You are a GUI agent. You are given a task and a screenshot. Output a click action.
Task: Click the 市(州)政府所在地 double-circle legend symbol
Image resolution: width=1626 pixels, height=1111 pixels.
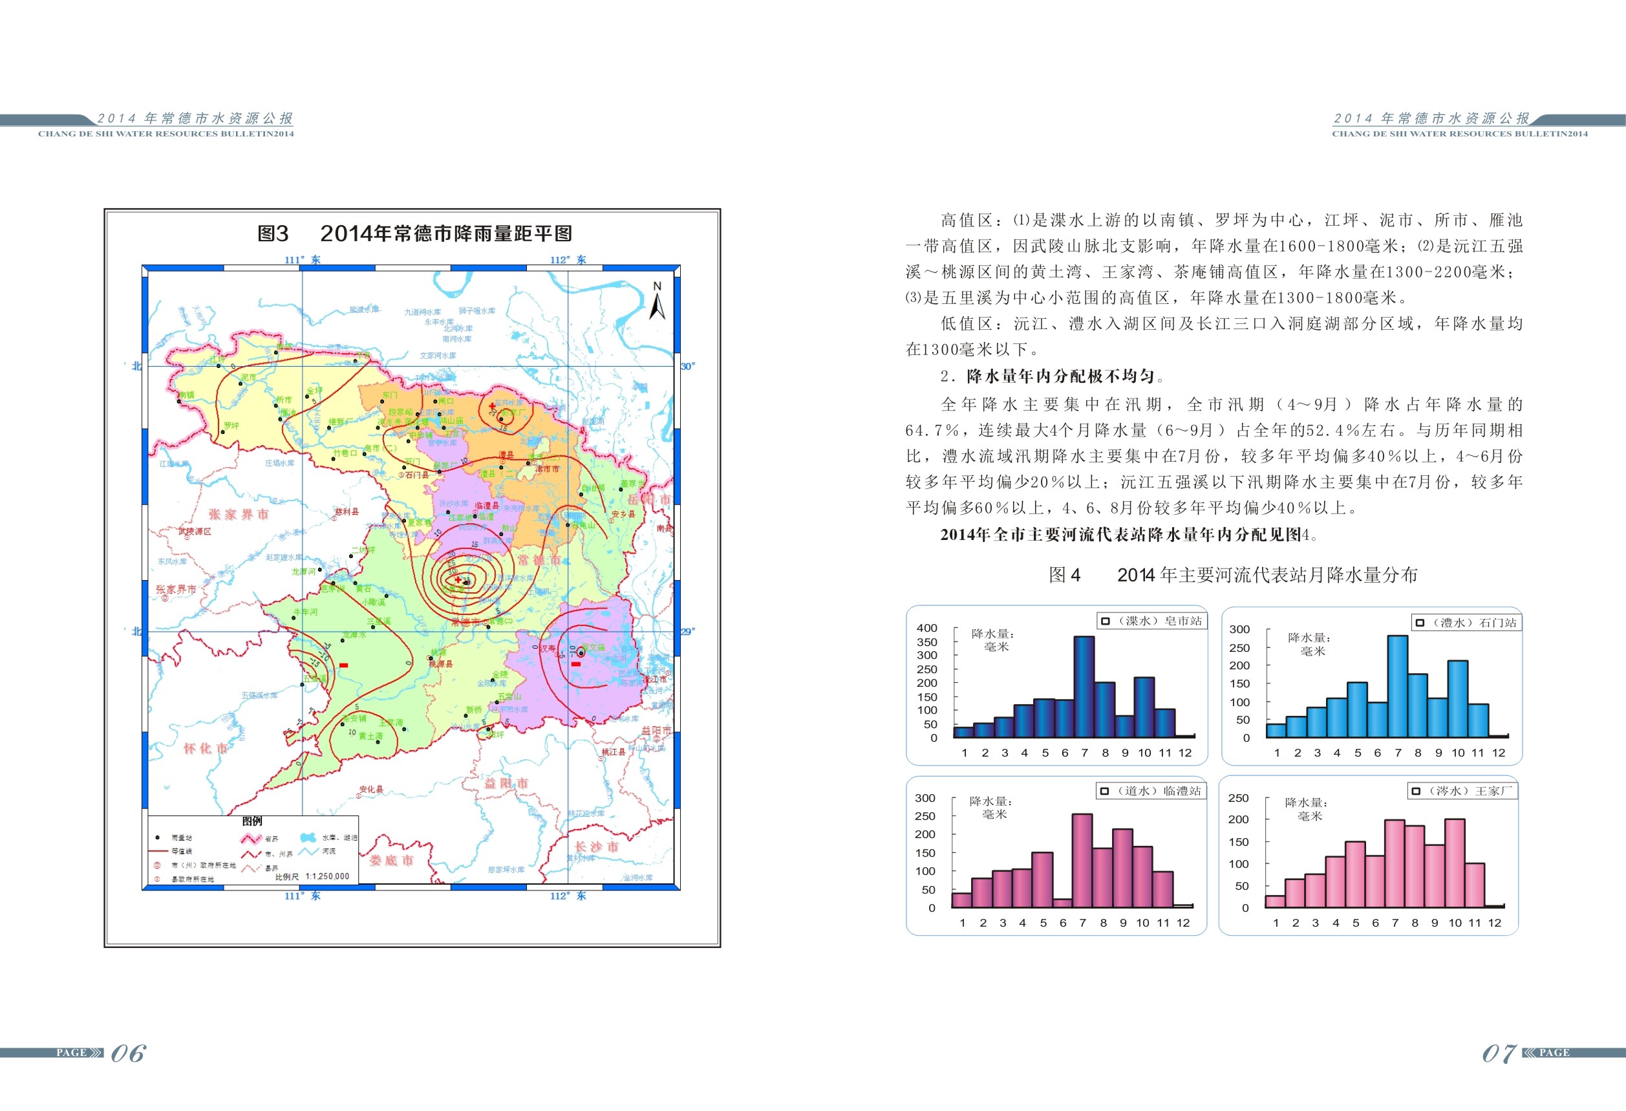(157, 865)
